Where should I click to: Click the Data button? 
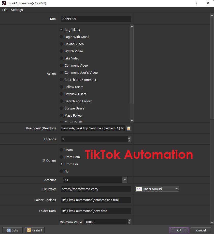tap(12, 230)
